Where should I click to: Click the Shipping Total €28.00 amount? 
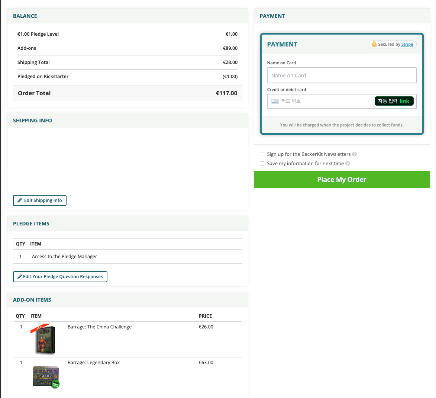[230, 62]
